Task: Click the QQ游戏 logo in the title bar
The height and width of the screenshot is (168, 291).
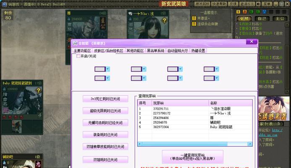Action: point(4,4)
